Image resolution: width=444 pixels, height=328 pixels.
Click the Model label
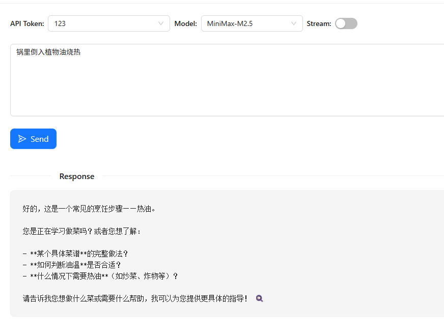185,23
